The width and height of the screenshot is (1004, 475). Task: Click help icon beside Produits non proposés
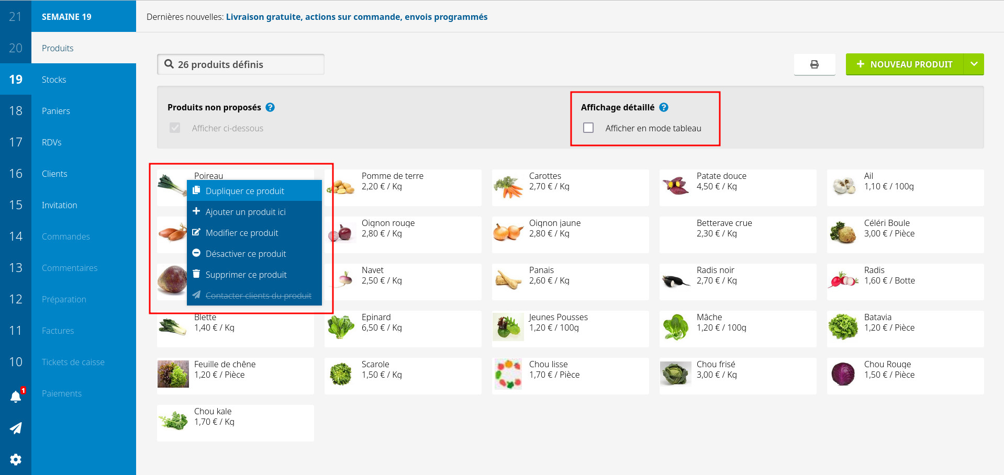[270, 107]
